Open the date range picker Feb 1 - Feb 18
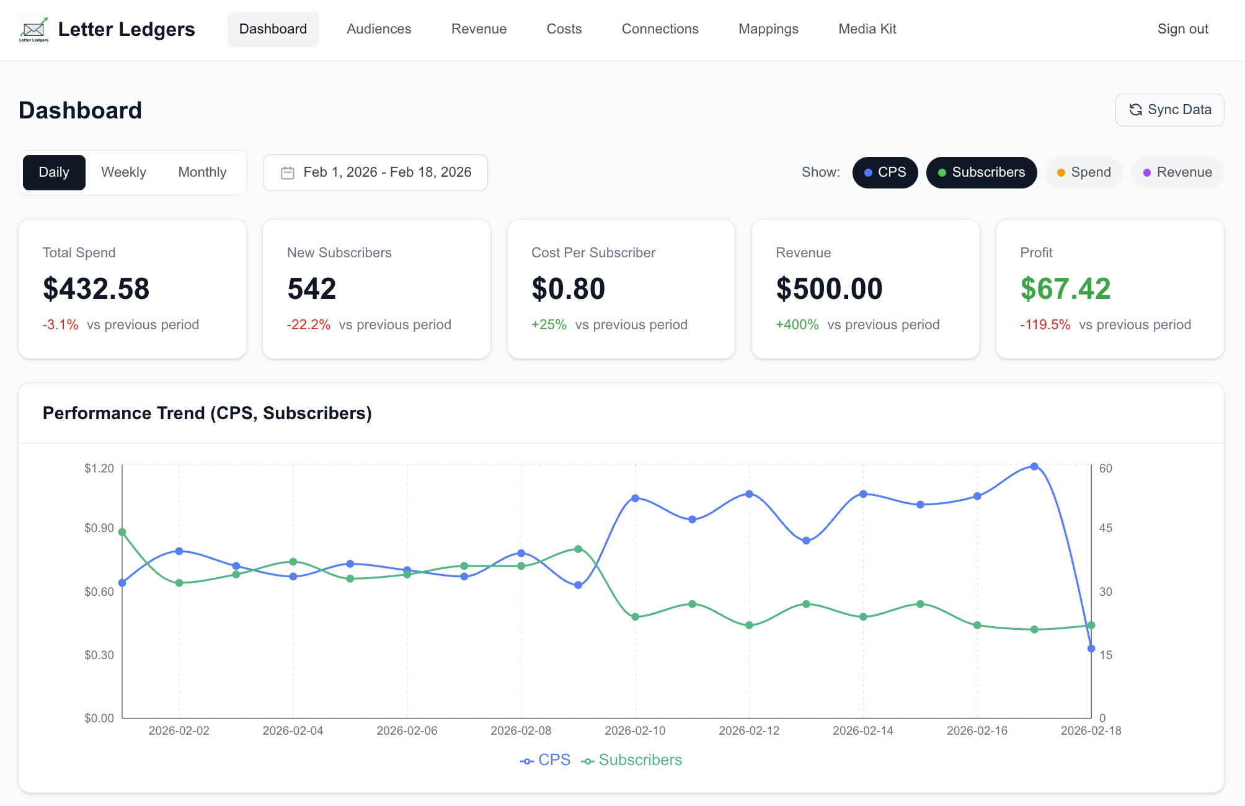This screenshot has height=806, width=1245. (x=375, y=172)
